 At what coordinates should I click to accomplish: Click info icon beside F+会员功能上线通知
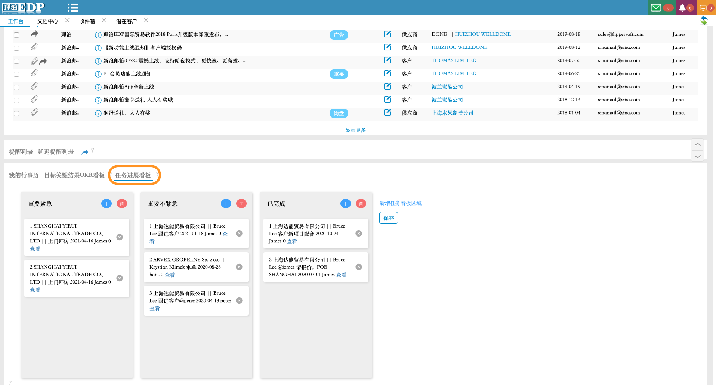tap(98, 74)
